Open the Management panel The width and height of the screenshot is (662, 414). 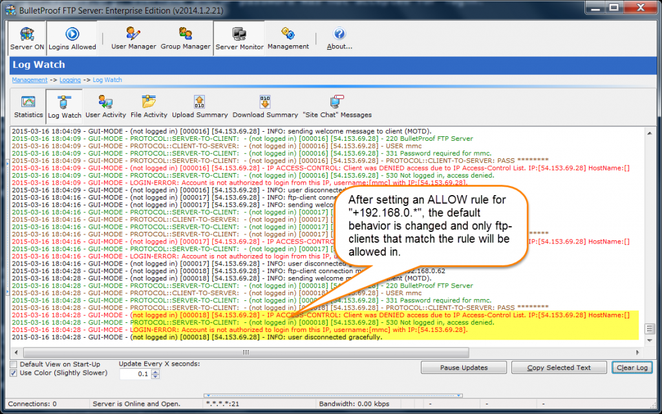tap(288, 37)
